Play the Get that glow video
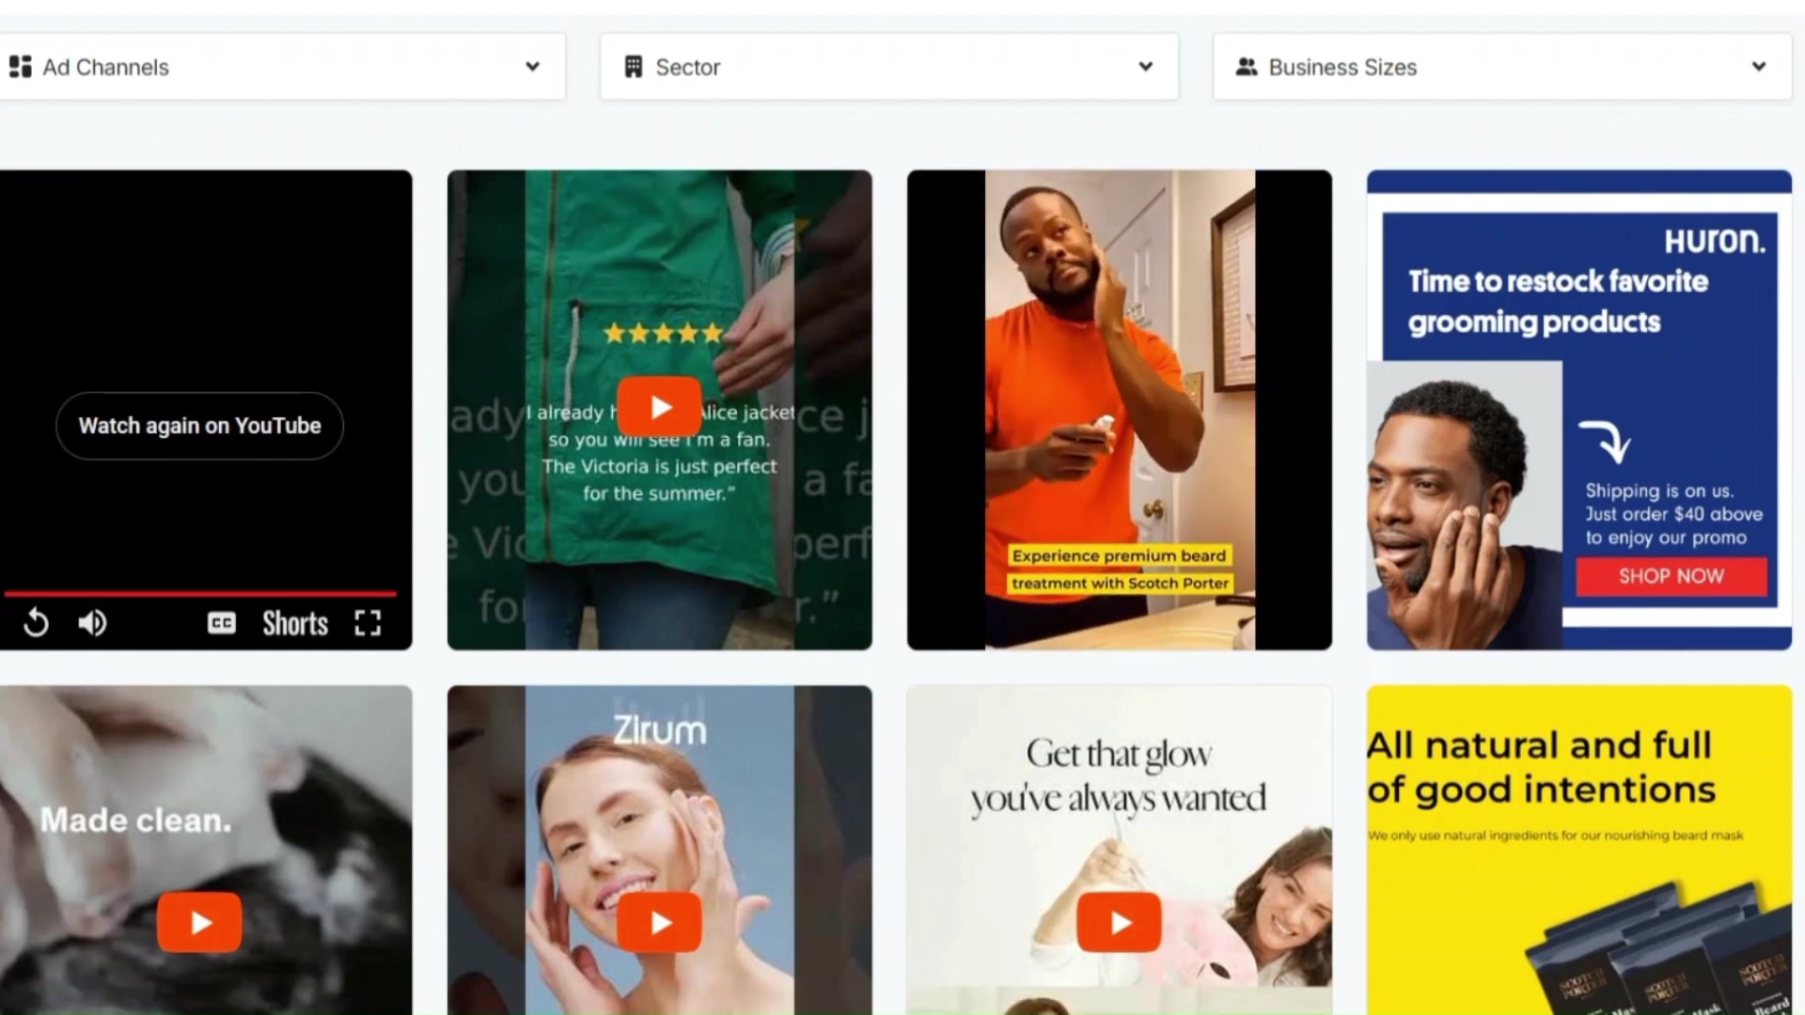This screenshot has height=1015, width=1805. 1119,922
